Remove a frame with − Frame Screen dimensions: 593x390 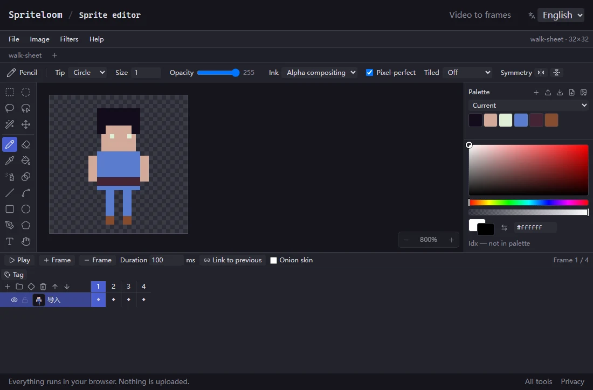coord(98,260)
